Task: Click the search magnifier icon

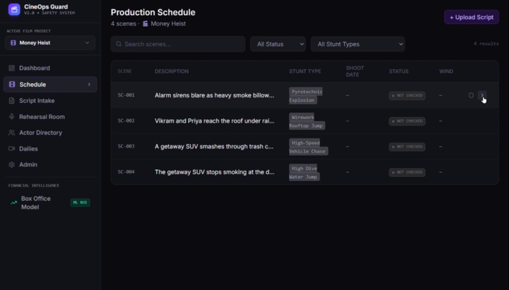Action: coord(119,44)
